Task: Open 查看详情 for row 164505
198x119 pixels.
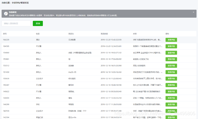Action: 171,46
